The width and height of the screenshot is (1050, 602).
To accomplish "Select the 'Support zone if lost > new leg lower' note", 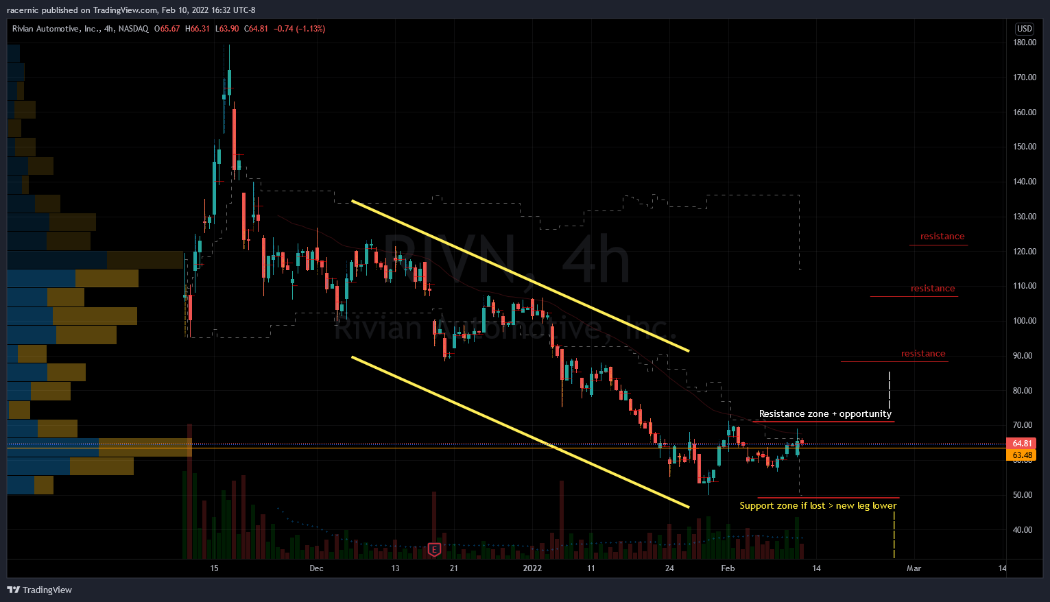I will [818, 506].
